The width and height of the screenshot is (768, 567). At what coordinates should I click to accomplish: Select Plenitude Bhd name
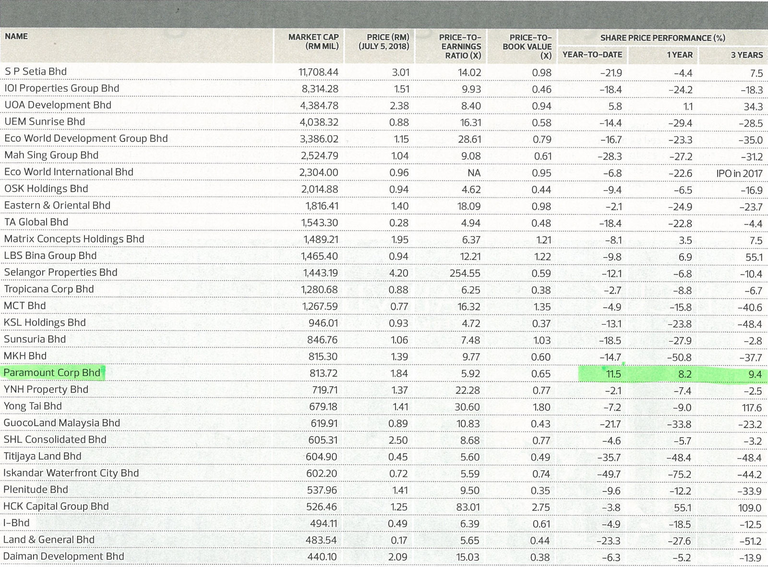(x=36, y=490)
